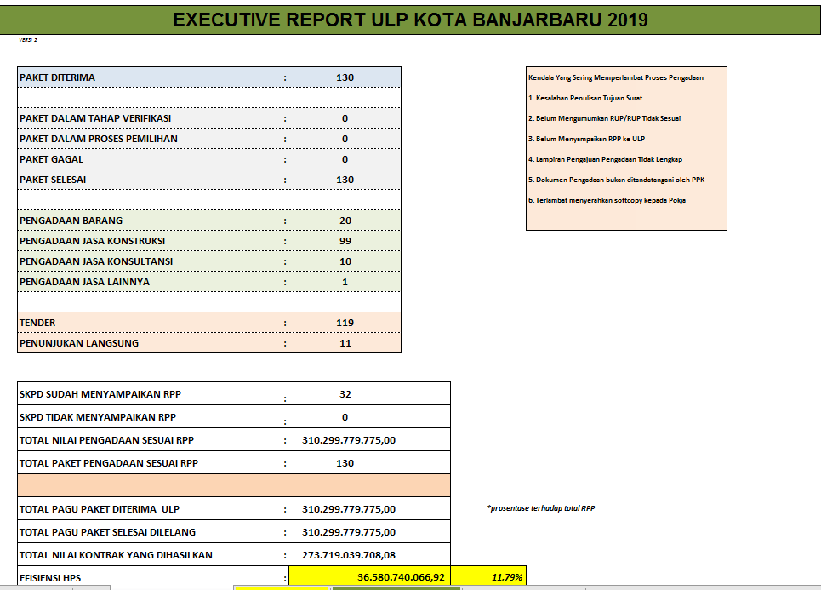Click the PENGADAAN JASA KONSULTANSI label
821x590 pixels.
(96, 261)
